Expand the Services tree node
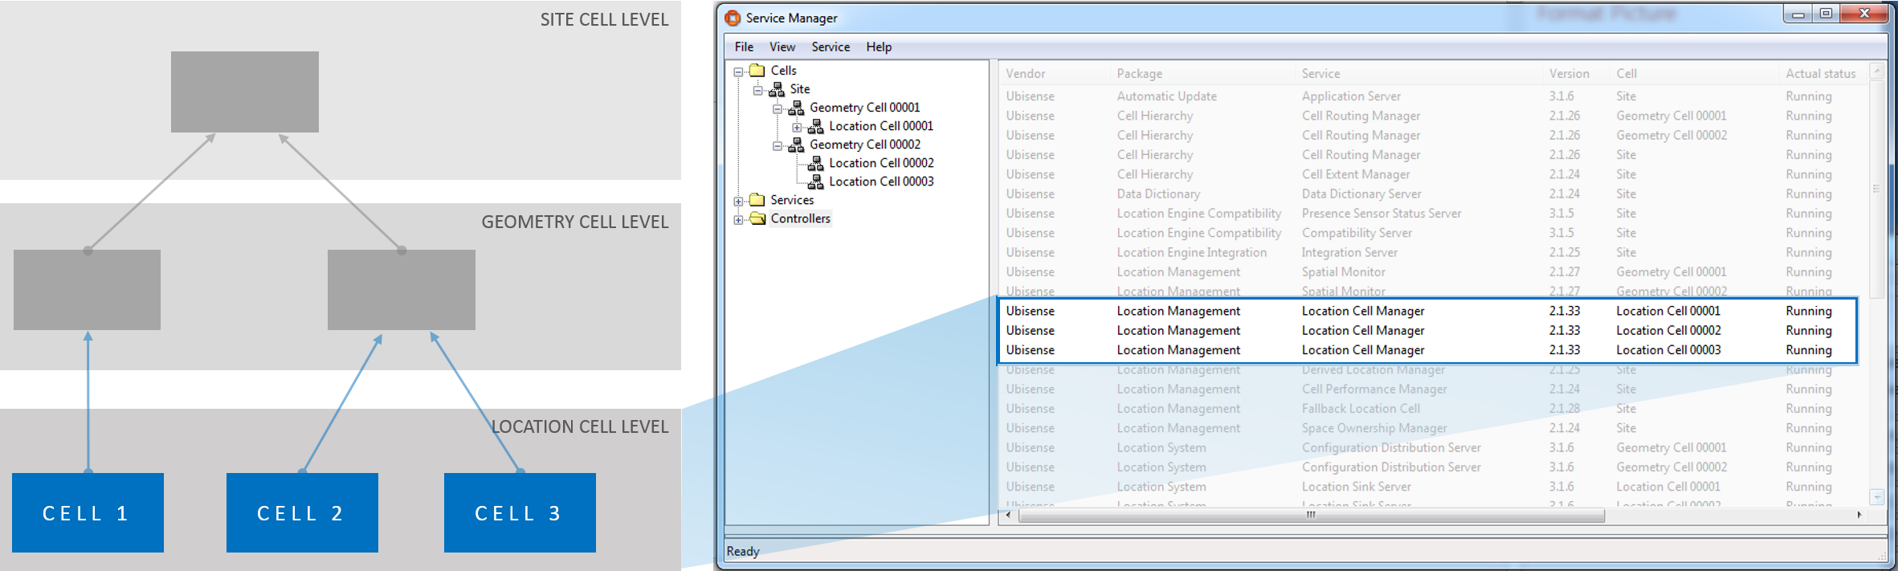This screenshot has height=571, width=1898. coord(738,201)
